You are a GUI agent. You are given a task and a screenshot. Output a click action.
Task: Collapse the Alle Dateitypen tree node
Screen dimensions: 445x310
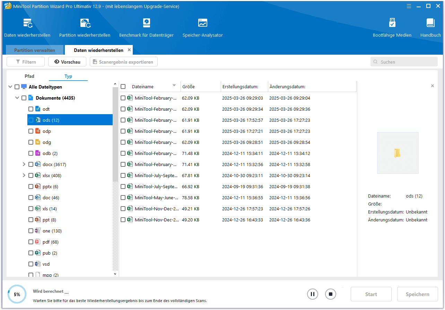[x=10, y=87]
